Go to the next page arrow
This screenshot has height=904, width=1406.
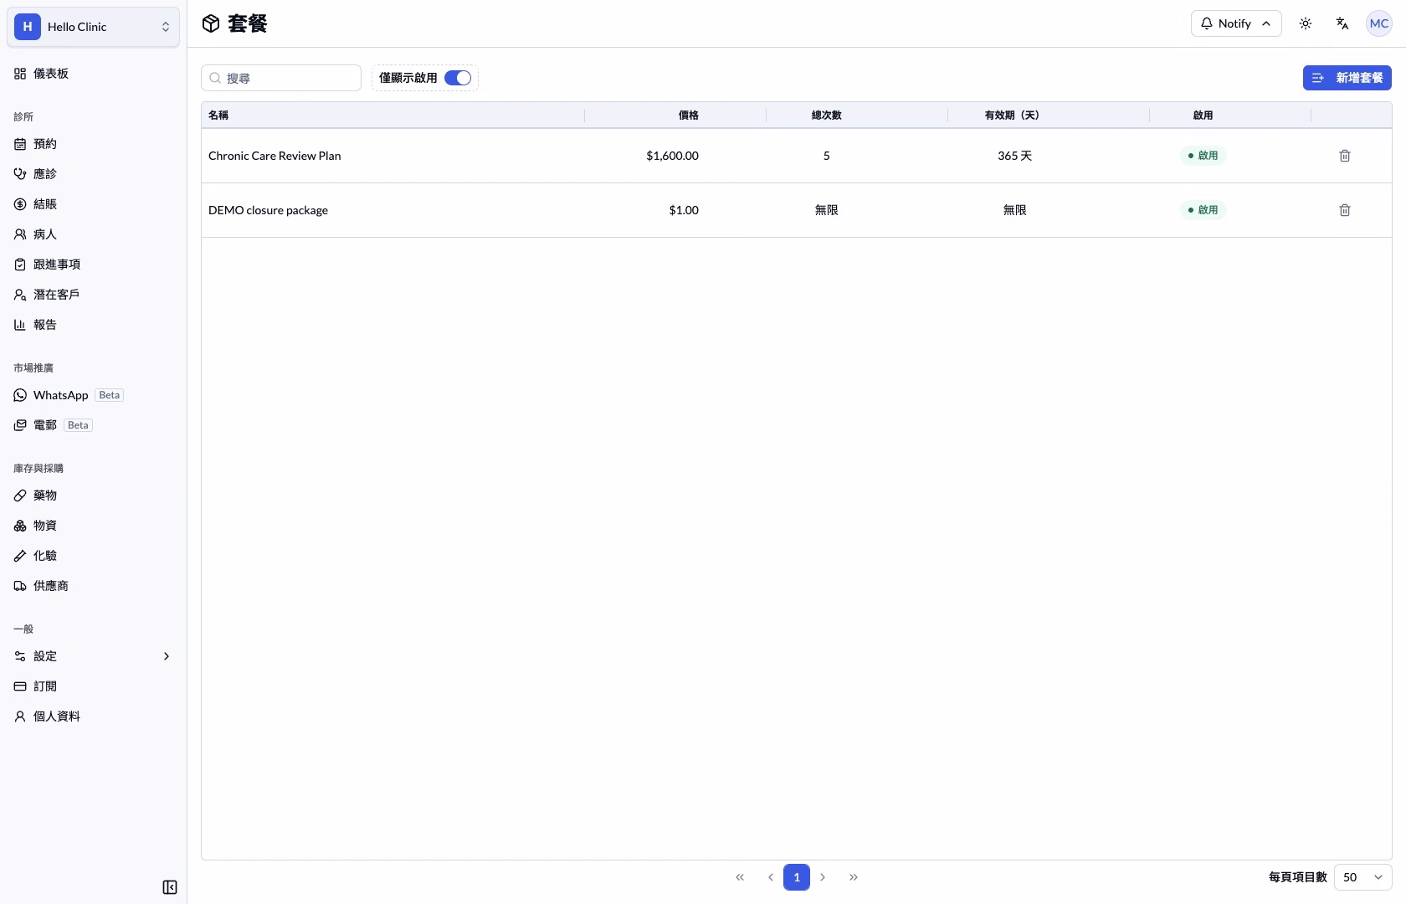pyautogui.click(x=823, y=877)
